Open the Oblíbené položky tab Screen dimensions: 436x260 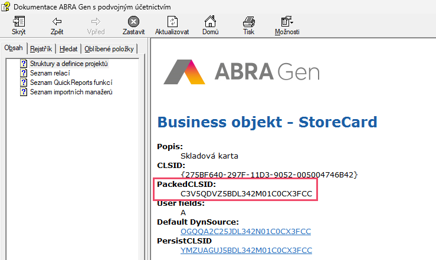pos(110,49)
